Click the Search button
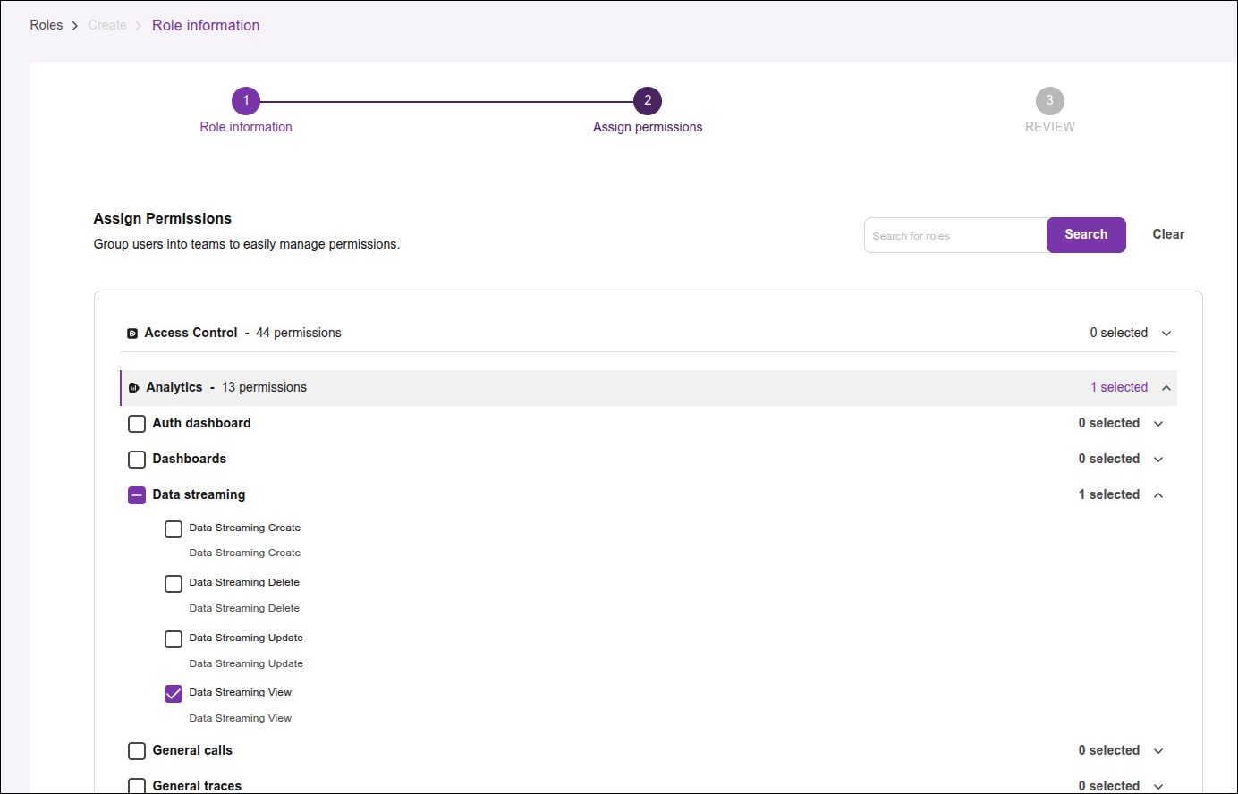 point(1085,234)
